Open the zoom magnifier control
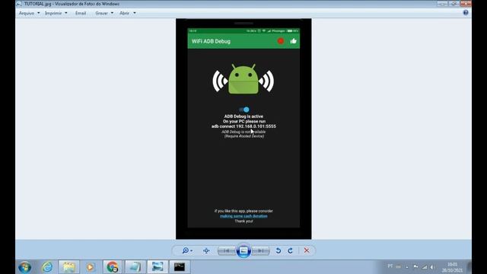The height and width of the screenshot is (274, 487). (x=187, y=250)
